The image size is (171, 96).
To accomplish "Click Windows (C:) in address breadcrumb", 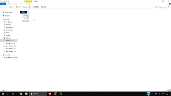I will [x=27, y=7].
